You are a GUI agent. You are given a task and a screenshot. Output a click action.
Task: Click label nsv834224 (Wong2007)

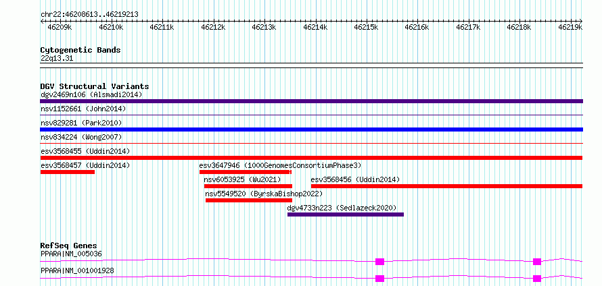81,137
